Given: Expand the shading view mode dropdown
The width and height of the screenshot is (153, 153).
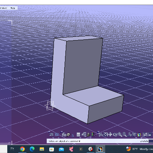Looking at the screenshot, I should click(142, 138).
